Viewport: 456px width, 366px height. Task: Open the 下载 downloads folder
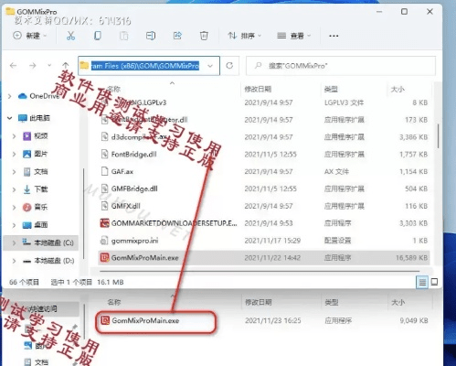(x=36, y=189)
